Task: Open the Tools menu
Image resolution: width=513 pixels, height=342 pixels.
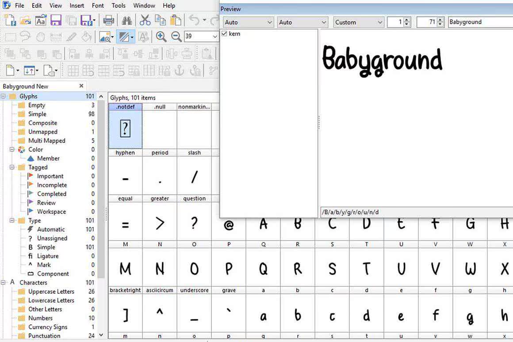Action: [119, 6]
